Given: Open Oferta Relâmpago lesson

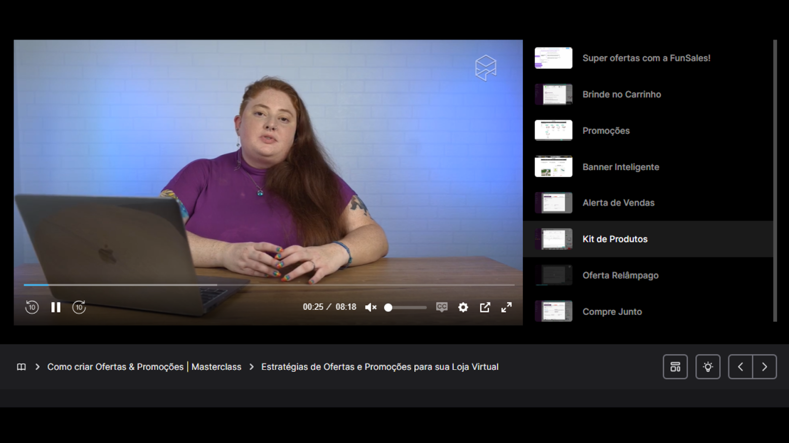Looking at the screenshot, I should click(648, 275).
